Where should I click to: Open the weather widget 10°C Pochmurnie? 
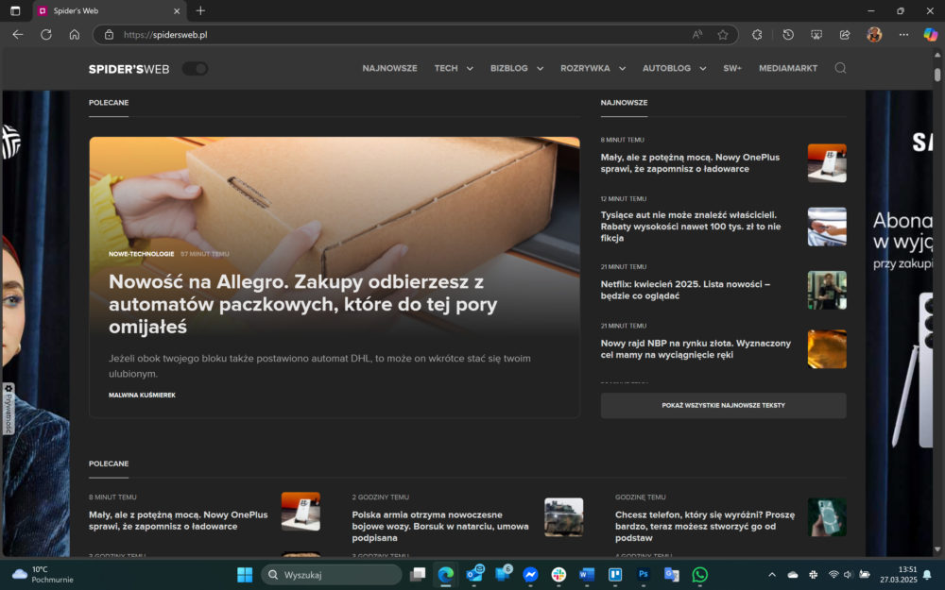(x=43, y=575)
